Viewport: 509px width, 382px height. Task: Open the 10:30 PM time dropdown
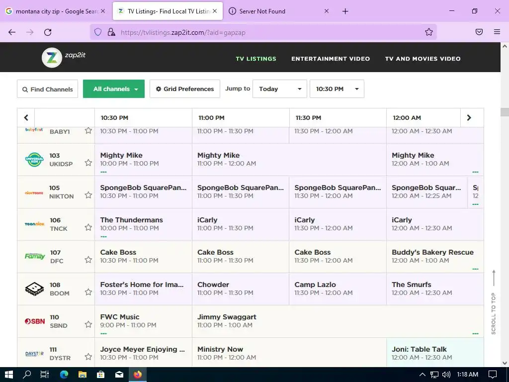[x=337, y=89]
